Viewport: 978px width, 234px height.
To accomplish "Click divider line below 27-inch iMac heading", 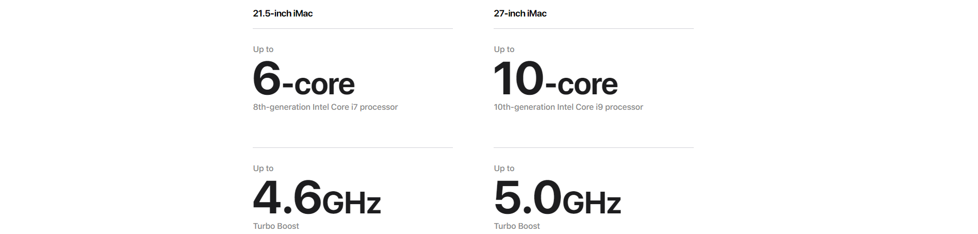I will tap(594, 29).
